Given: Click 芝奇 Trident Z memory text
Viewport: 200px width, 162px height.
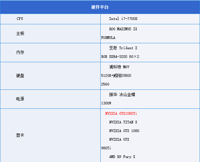Looking at the screenshot, I should click(x=123, y=48).
